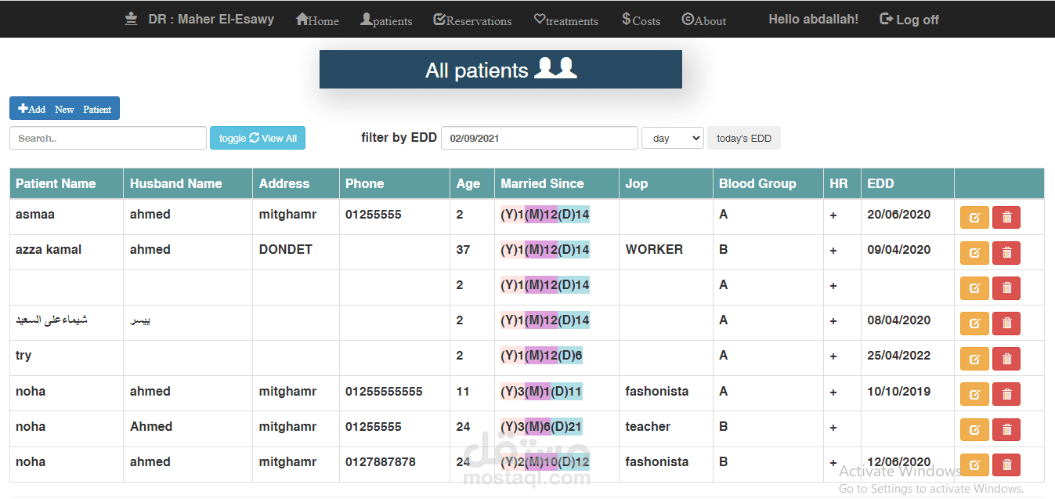Open the Home menu item
1055x499 pixels.
[x=317, y=20]
